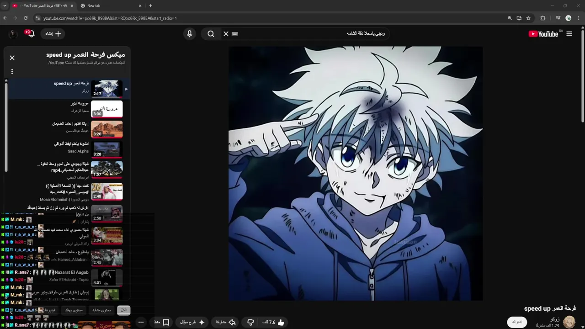This screenshot has height=329, width=585.
Task: Click the 'Saad ALpha' channel name text
Action: click(78, 151)
